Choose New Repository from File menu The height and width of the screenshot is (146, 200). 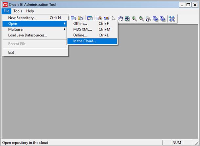(x=35, y=18)
